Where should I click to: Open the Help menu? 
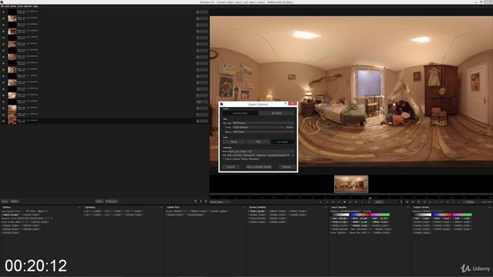pos(35,6)
